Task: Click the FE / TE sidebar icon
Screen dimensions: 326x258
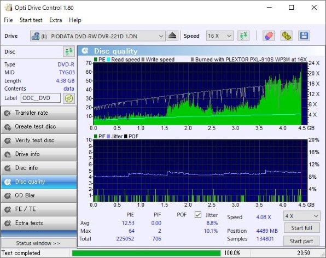Action: 8,209
